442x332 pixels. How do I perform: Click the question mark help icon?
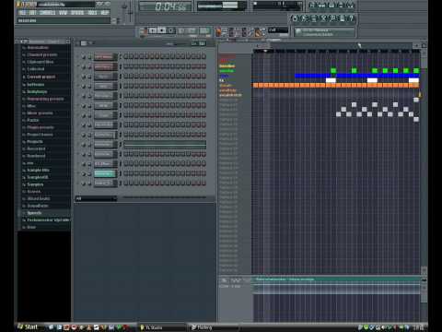[x=352, y=18]
